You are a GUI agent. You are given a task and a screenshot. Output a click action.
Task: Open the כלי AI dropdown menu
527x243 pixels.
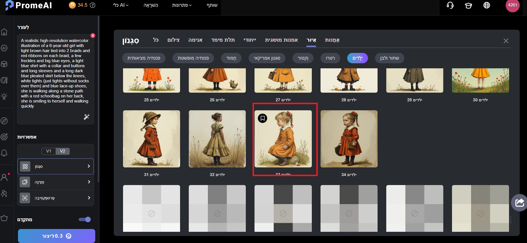(x=121, y=5)
